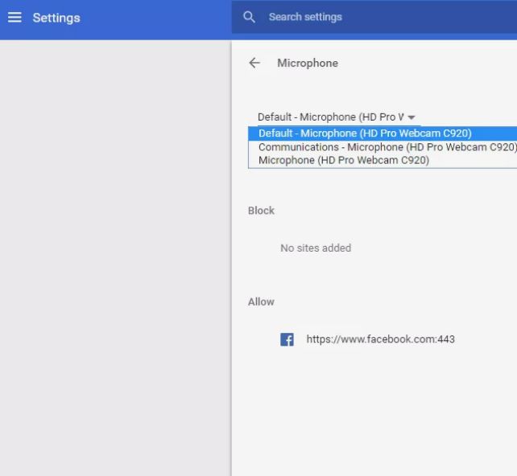Click the Block section label
517x476 pixels.
[x=261, y=211]
